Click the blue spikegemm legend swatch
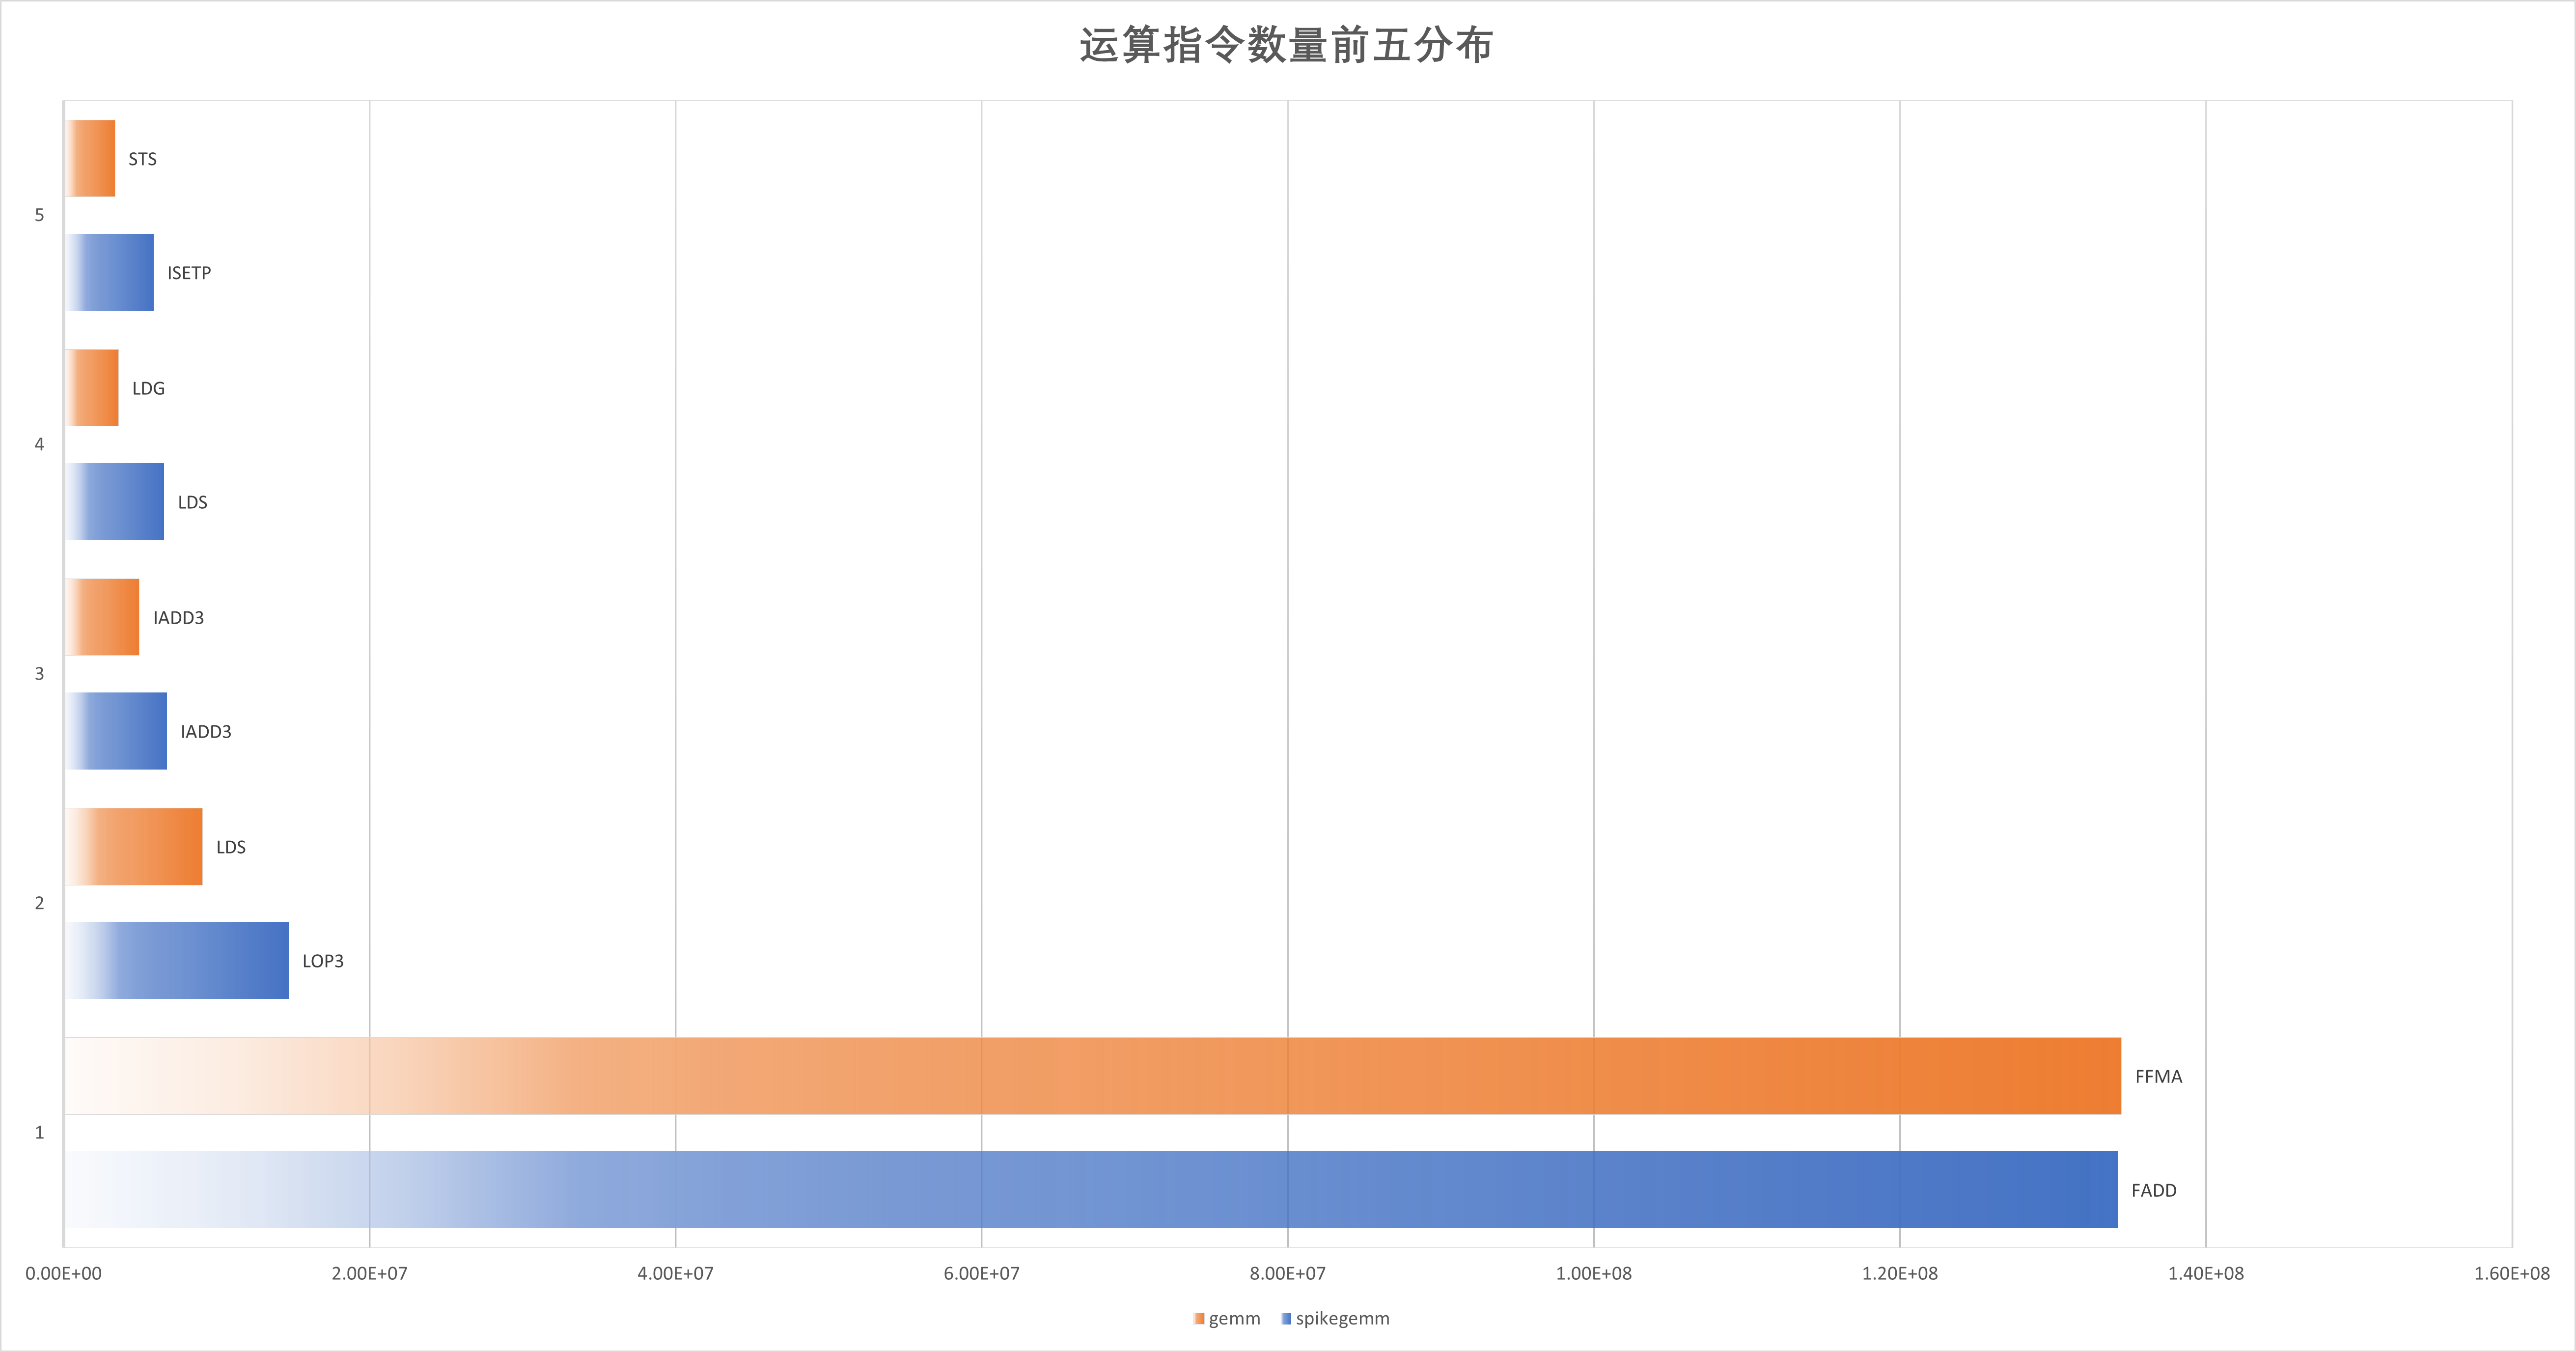2576x1352 pixels. point(1286,1319)
